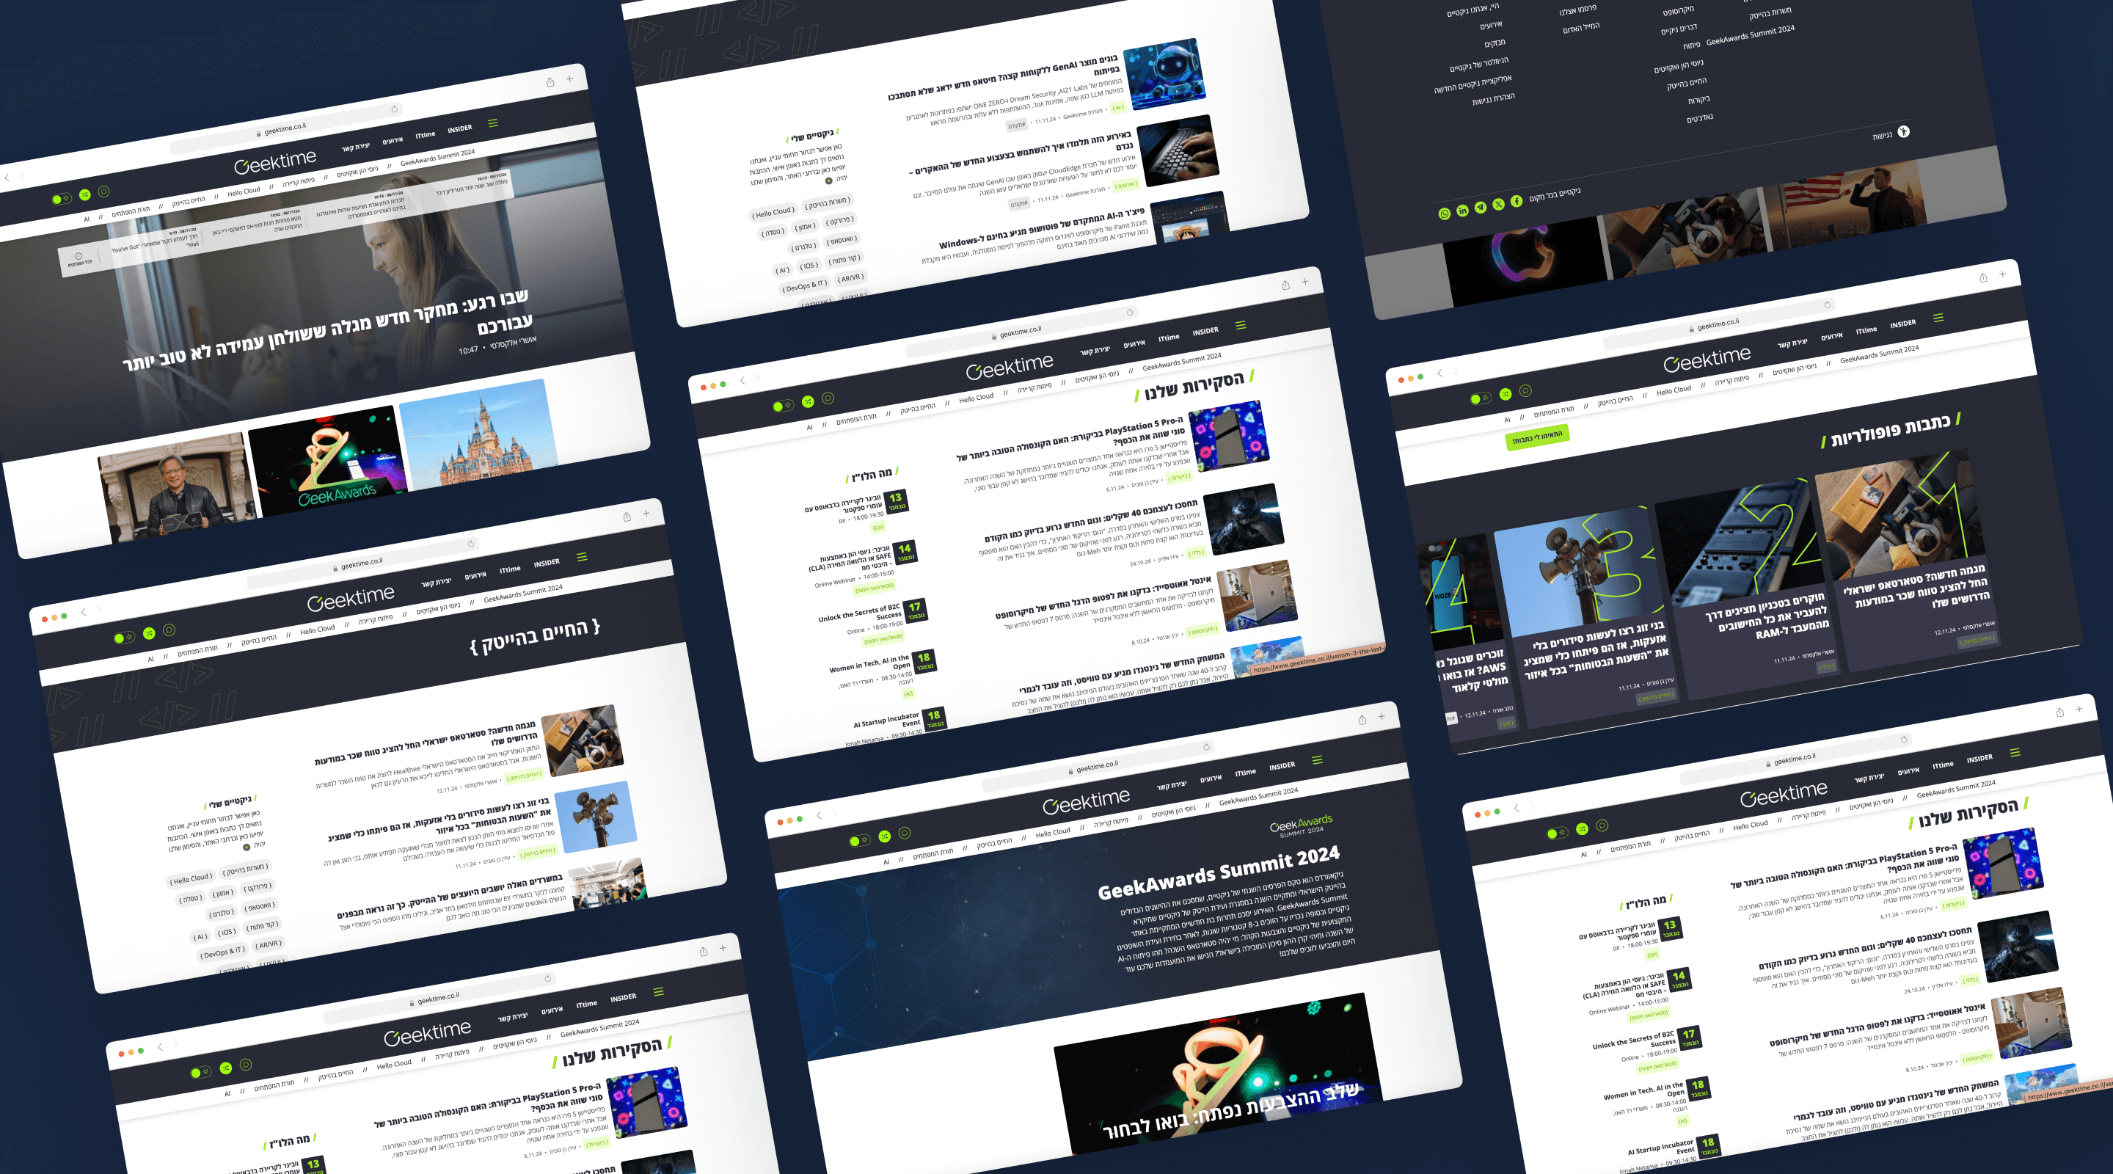
Task: Click the WhatsApp icon in the footer window
Action: (1445, 214)
